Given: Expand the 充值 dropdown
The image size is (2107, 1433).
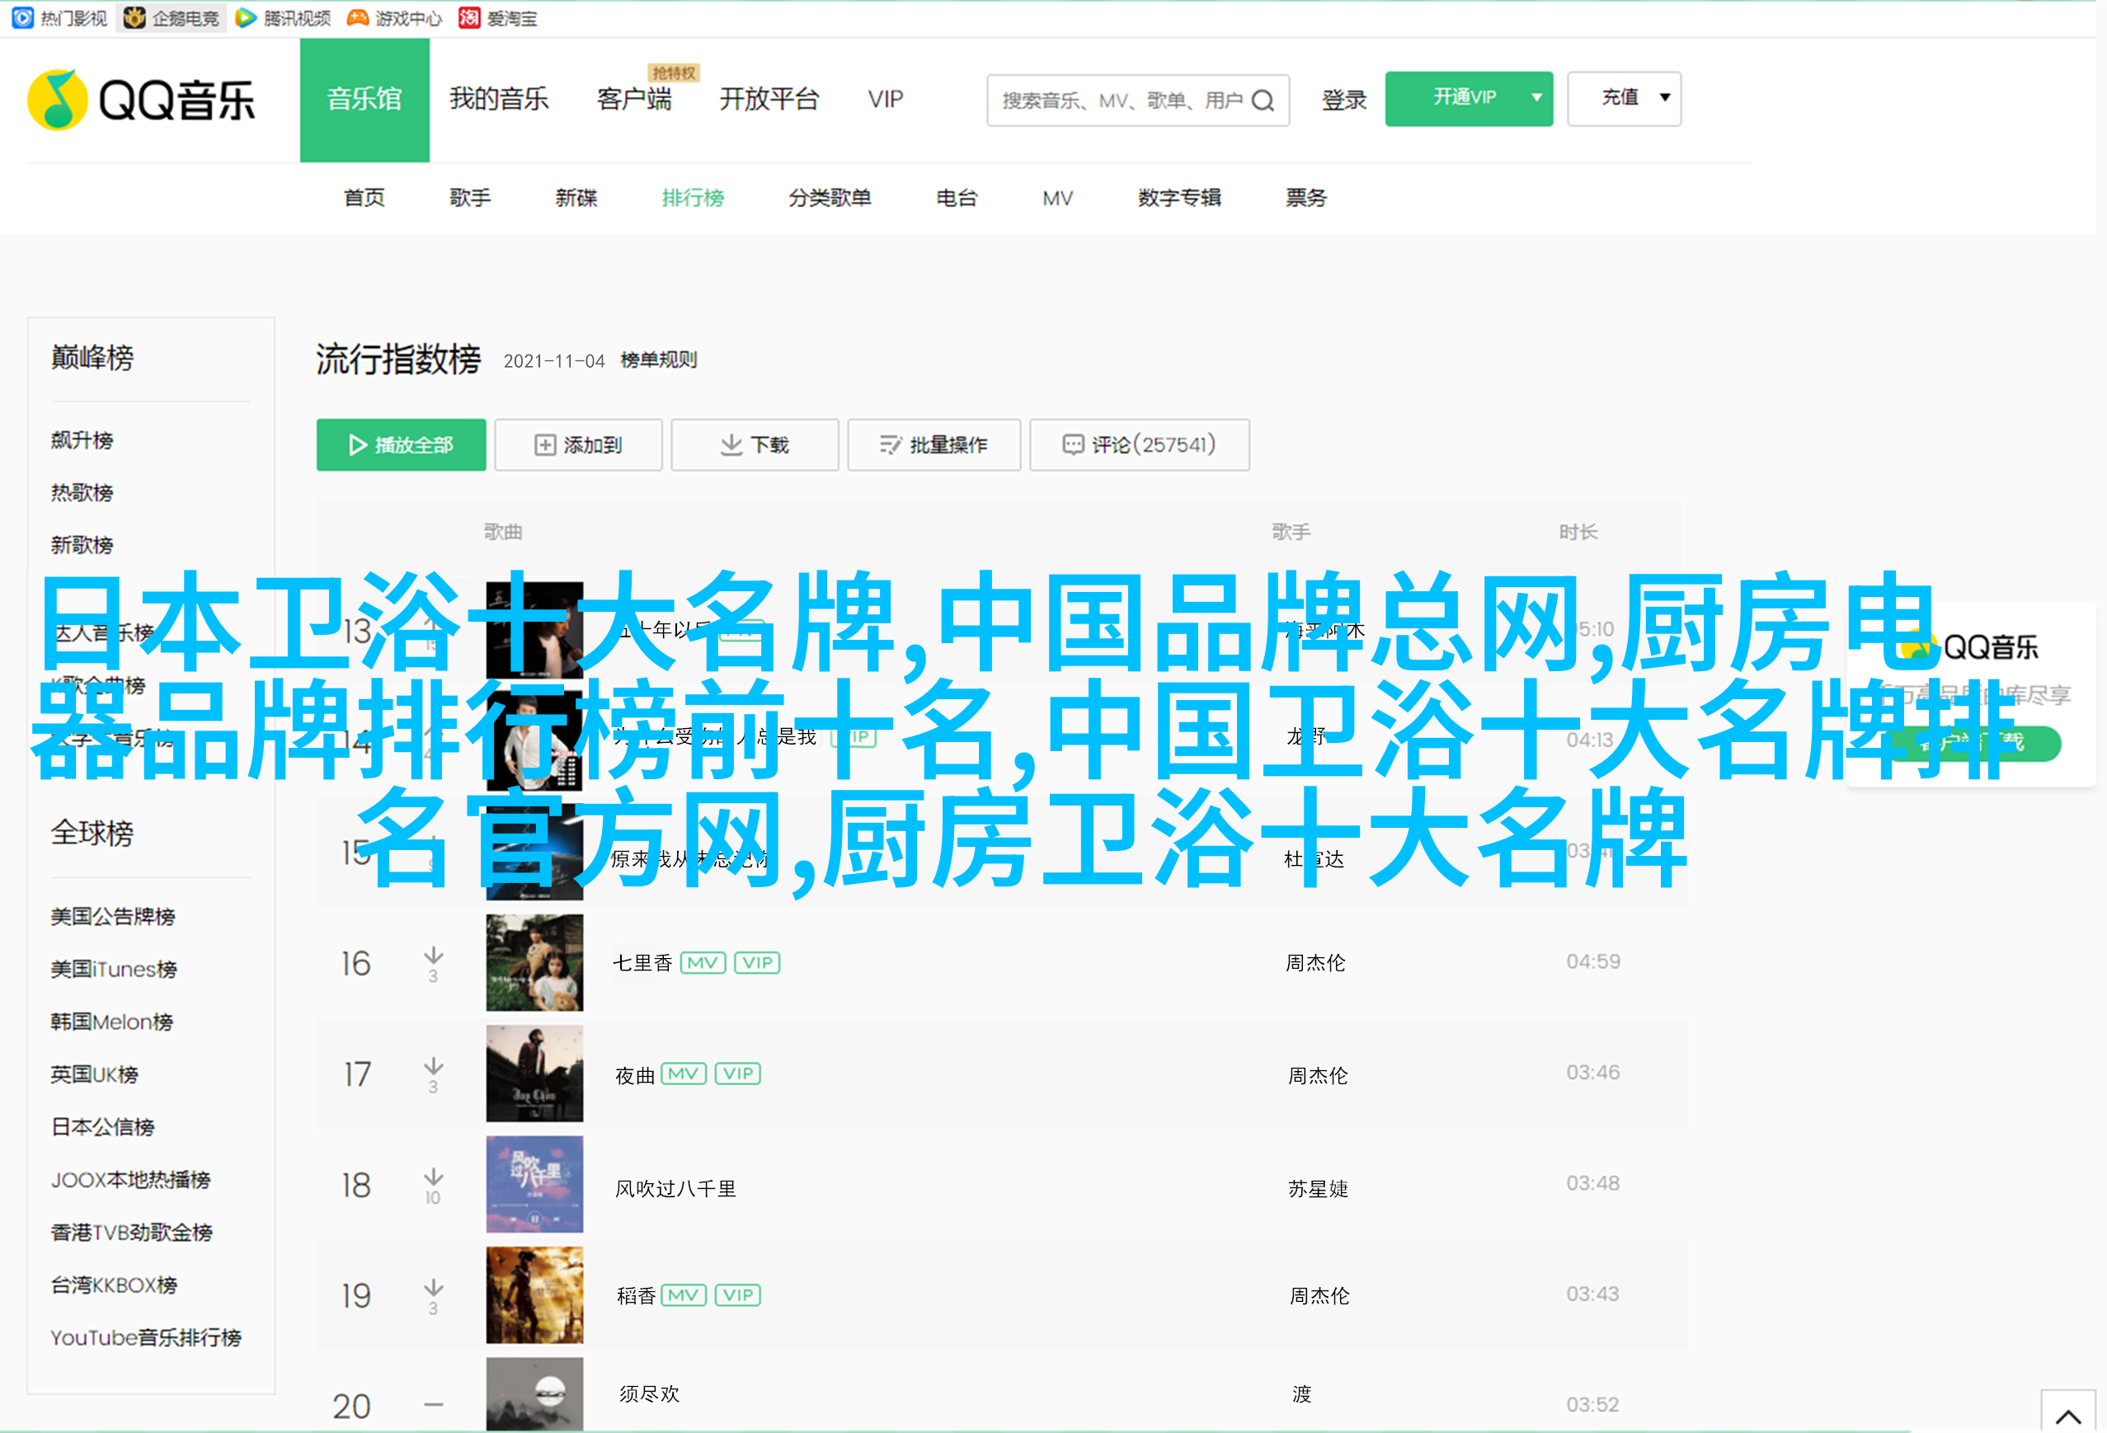Looking at the screenshot, I should click(1624, 98).
